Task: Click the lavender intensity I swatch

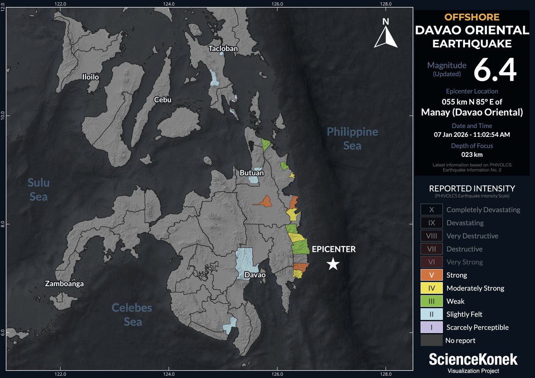Action: [431, 327]
